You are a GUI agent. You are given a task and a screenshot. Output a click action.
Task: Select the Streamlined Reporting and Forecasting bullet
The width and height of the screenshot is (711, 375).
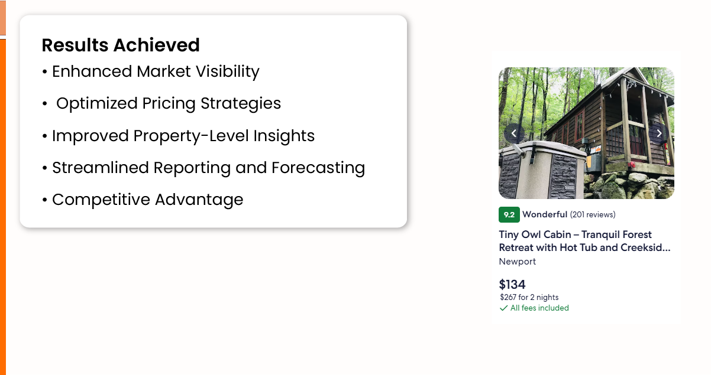pos(208,168)
